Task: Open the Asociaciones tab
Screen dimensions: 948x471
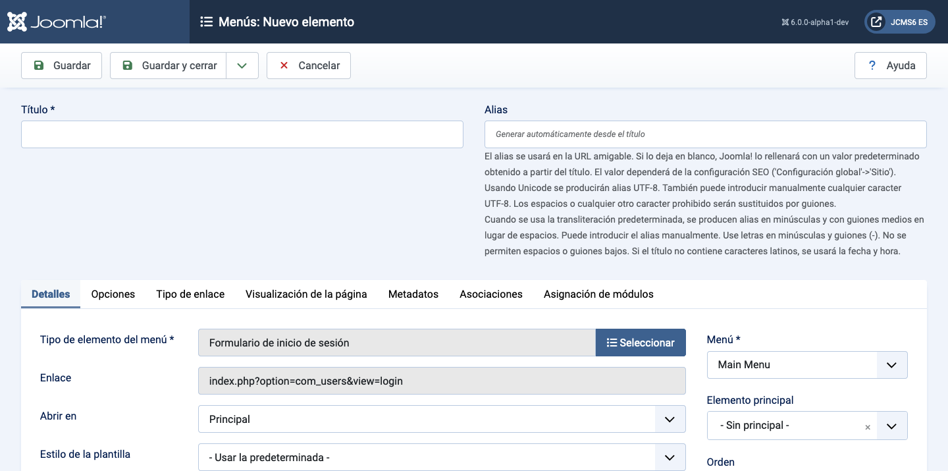Action: click(491, 294)
